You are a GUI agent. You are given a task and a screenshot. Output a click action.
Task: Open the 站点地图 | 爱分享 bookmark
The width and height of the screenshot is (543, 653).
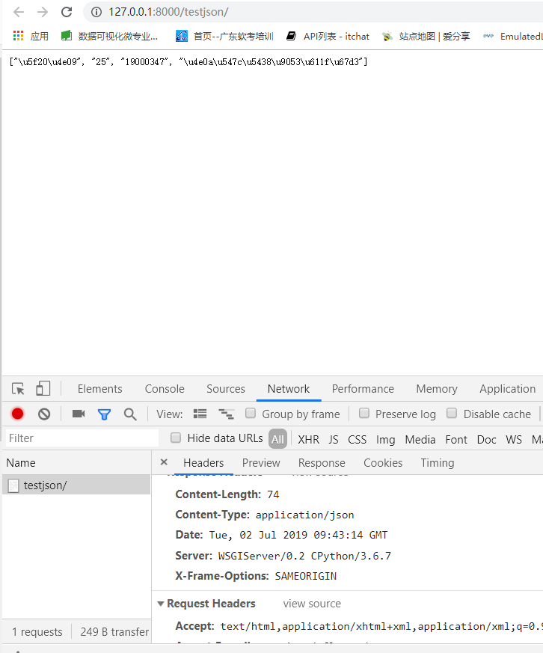click(426, 36)
